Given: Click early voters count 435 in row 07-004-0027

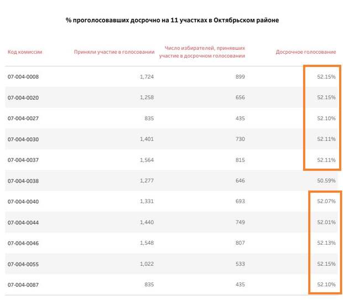Looking at the screenshot, I should click(240, 118).
